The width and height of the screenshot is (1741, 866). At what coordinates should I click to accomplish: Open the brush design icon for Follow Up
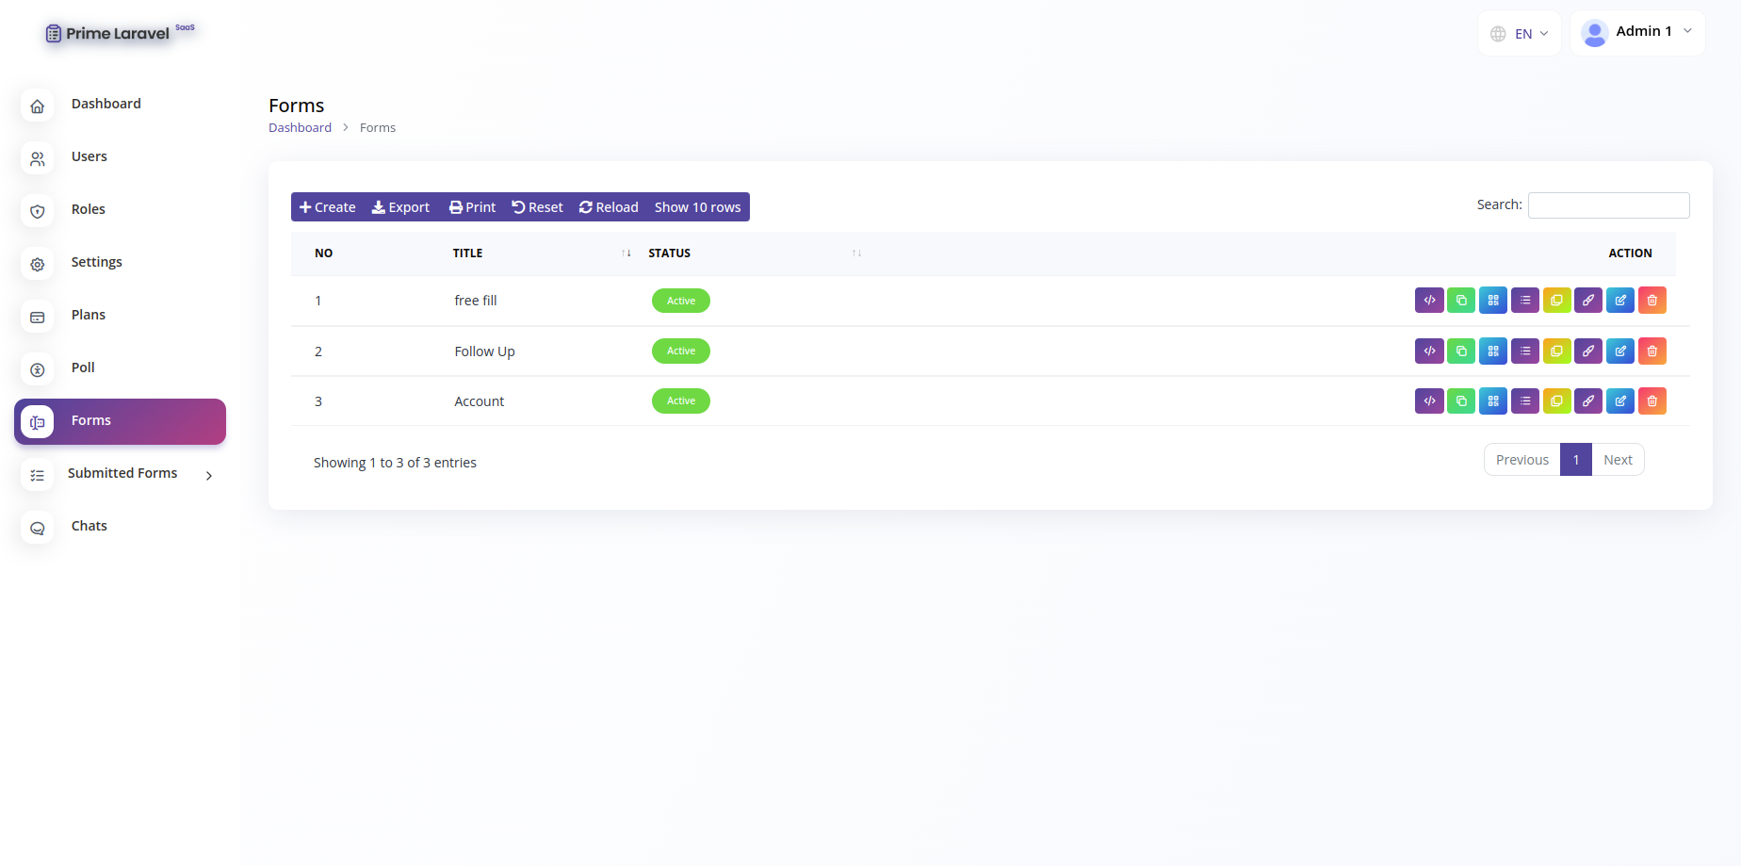pos(1588,351)
